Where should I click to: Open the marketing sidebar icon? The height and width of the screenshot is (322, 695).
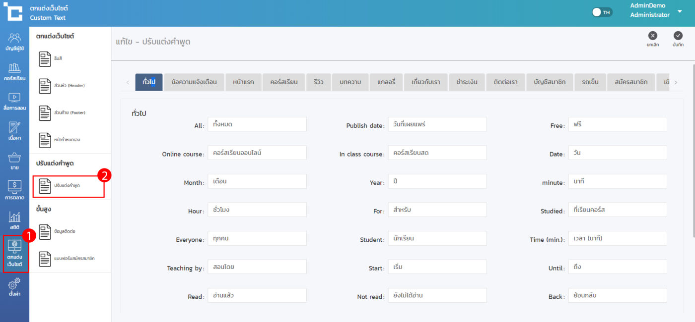[x=15, y=191]
